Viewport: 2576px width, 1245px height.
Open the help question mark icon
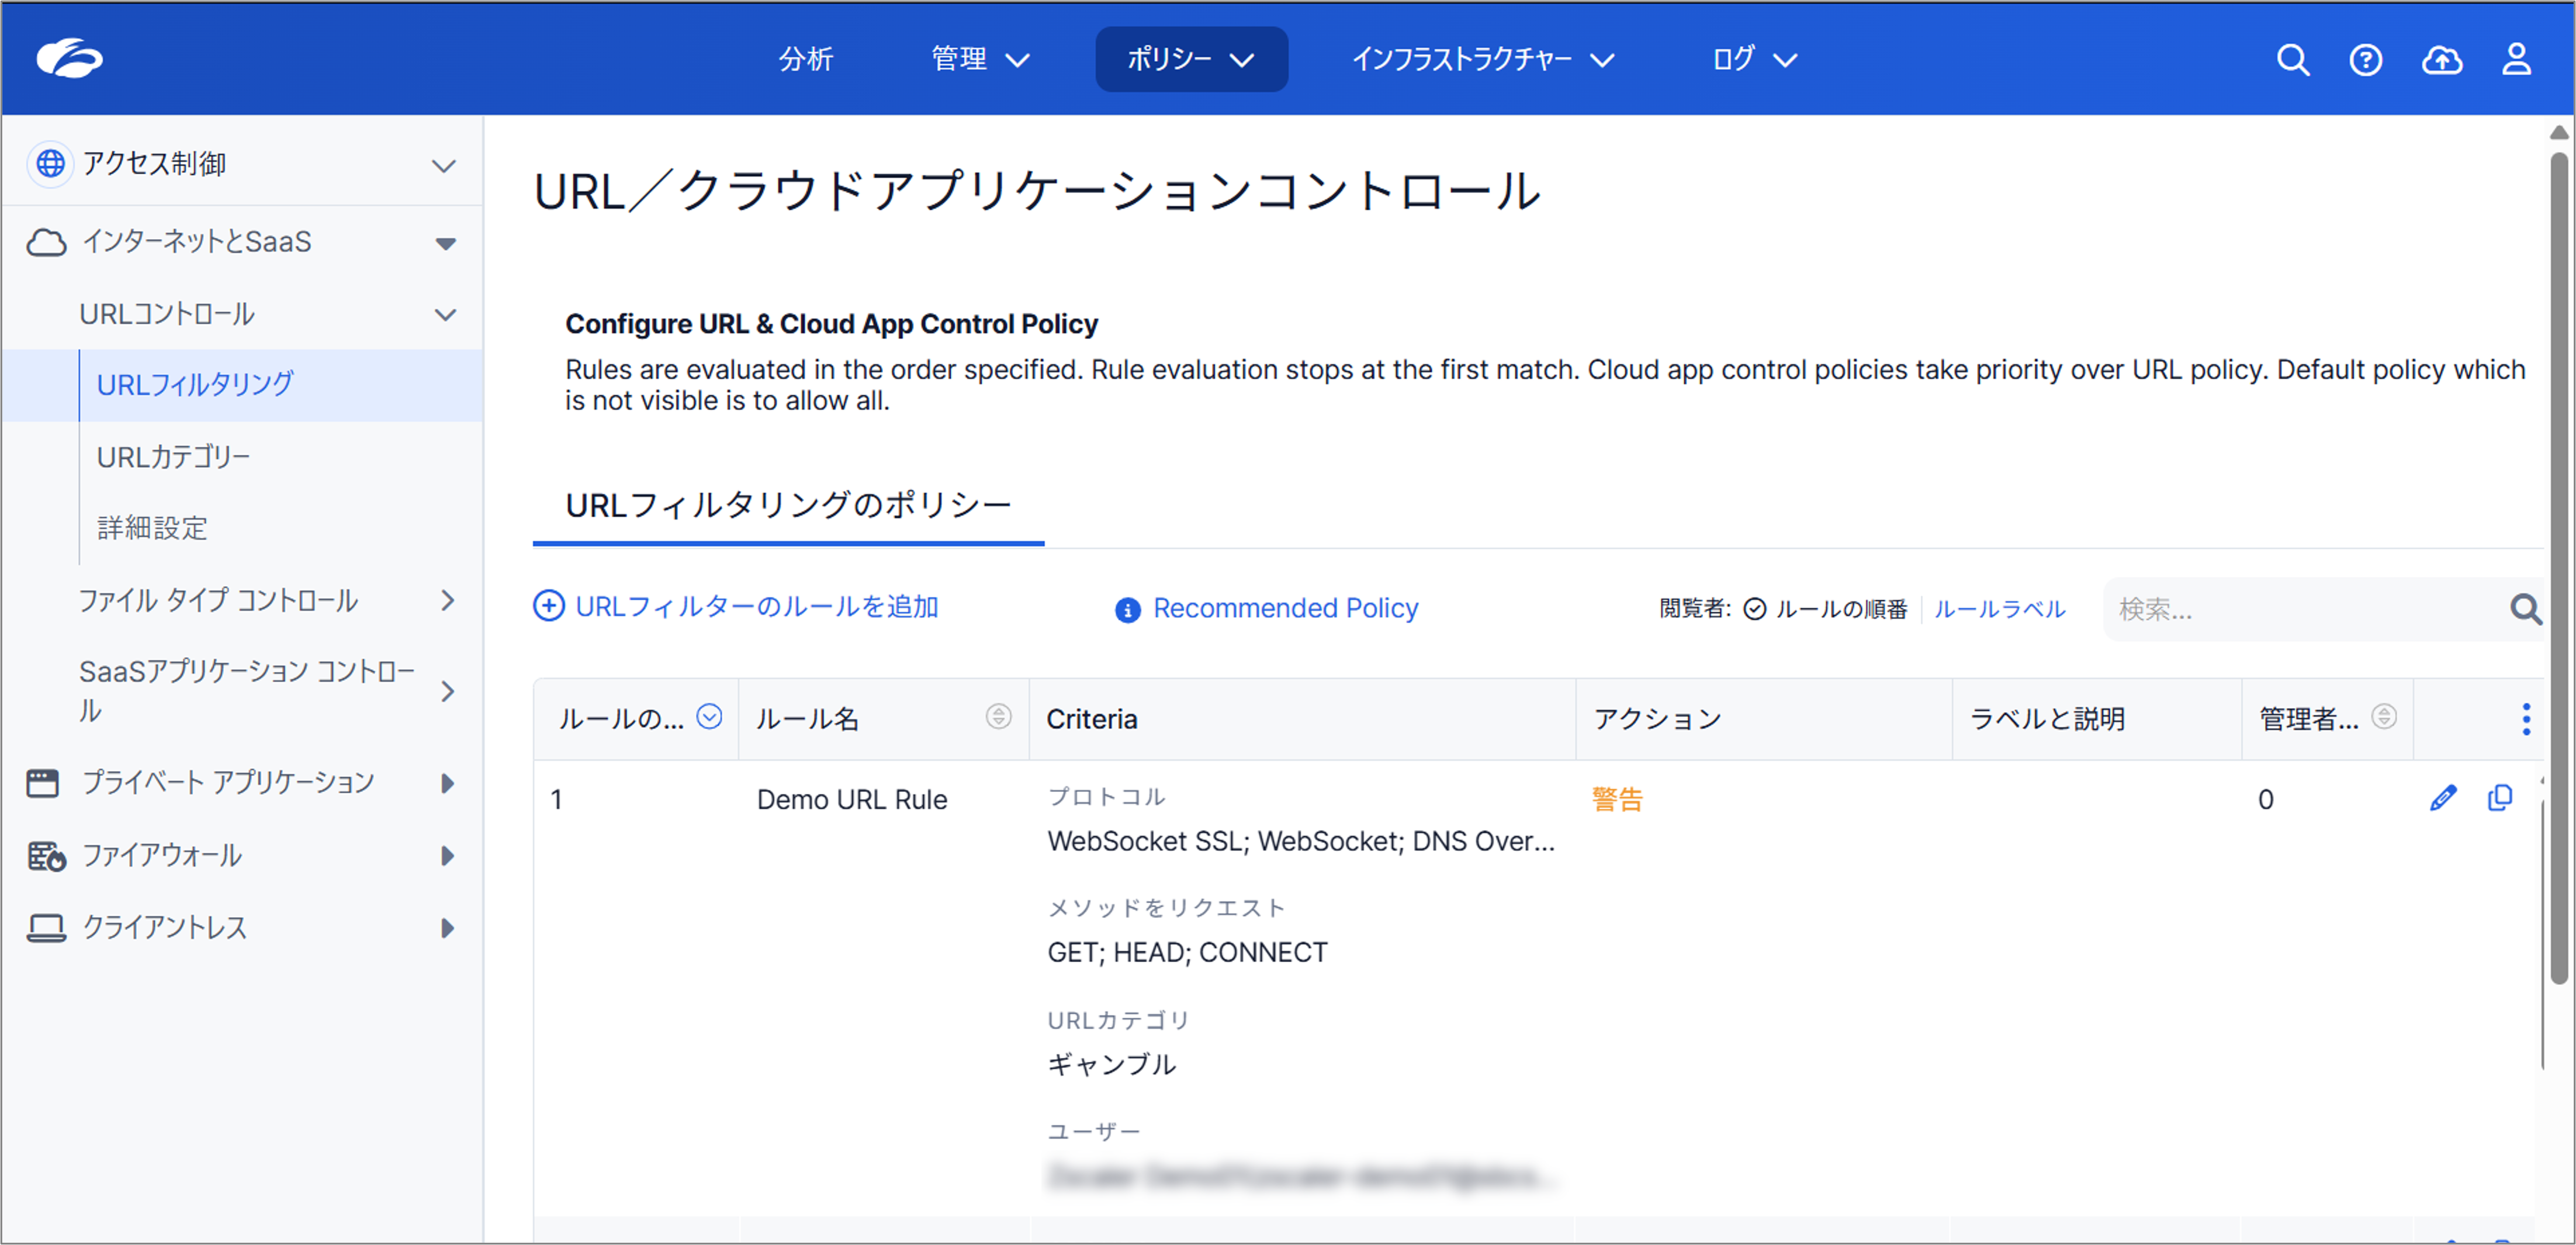(2365, 60)
